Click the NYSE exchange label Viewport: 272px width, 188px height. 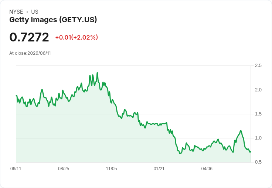pyautogui.click(x=16, y=12)
